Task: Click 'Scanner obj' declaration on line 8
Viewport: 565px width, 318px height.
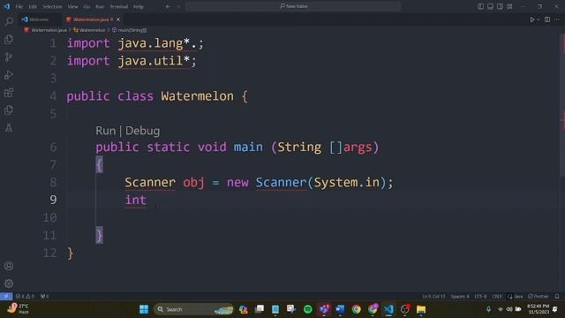Action: tap(164, 183)
